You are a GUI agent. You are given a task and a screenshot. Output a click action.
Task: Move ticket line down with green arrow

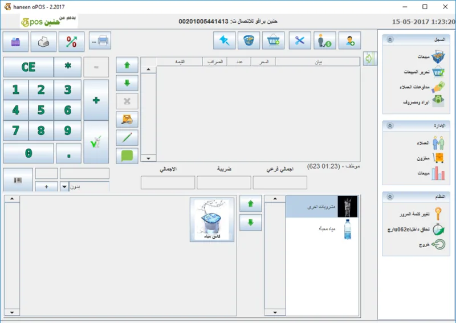pos(127,83)
